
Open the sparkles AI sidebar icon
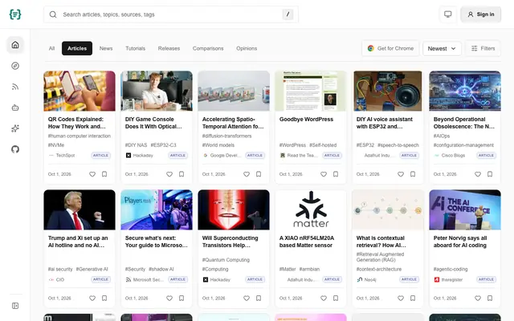(15, 128)
